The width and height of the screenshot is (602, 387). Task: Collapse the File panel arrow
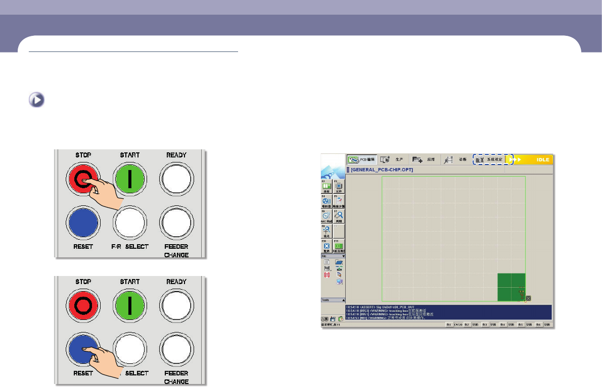pyautogui.click(x=343, y=256)
